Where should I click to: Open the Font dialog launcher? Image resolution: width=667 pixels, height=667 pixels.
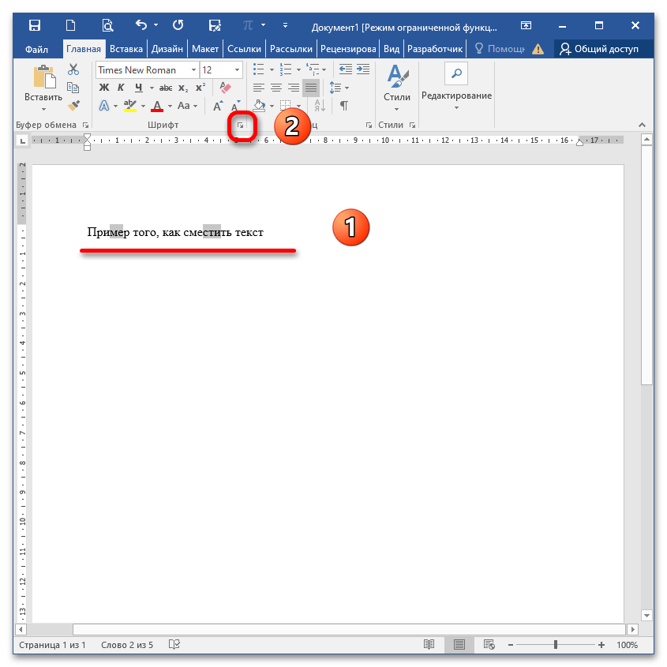241,126
